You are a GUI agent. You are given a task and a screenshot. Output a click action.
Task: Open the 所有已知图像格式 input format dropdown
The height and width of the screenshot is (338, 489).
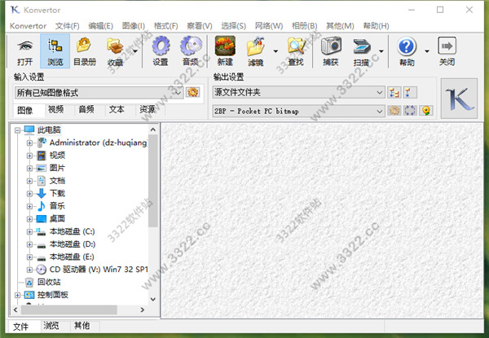point(99,93)
